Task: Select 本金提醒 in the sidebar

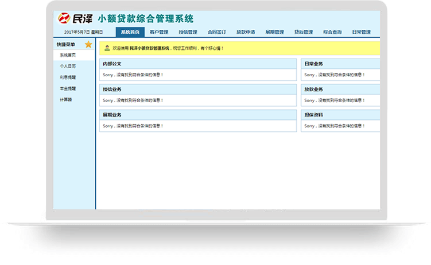Action: pos(68,88)
